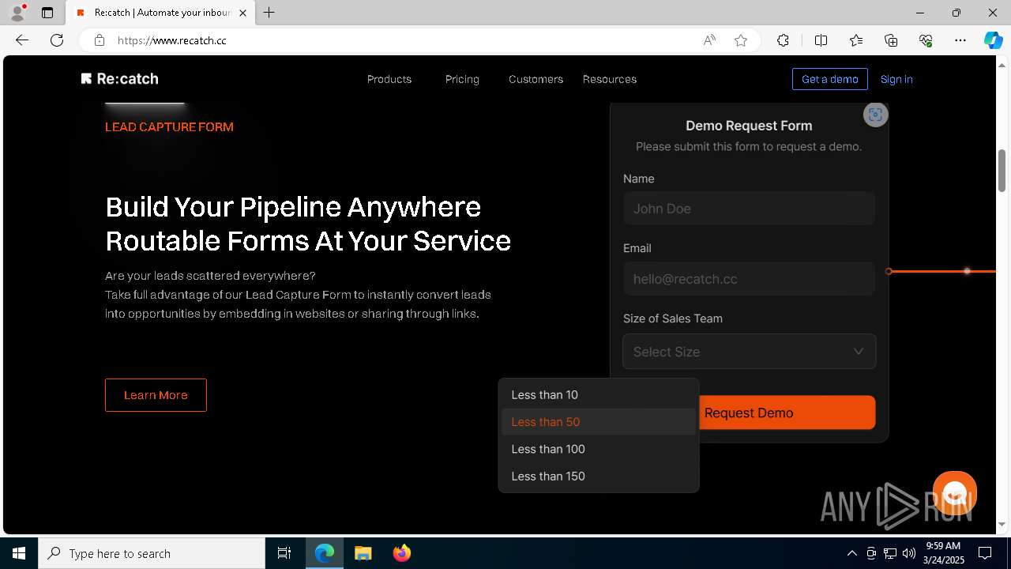Refresh the page with reload icon
1011x569 pixels.
57,40
